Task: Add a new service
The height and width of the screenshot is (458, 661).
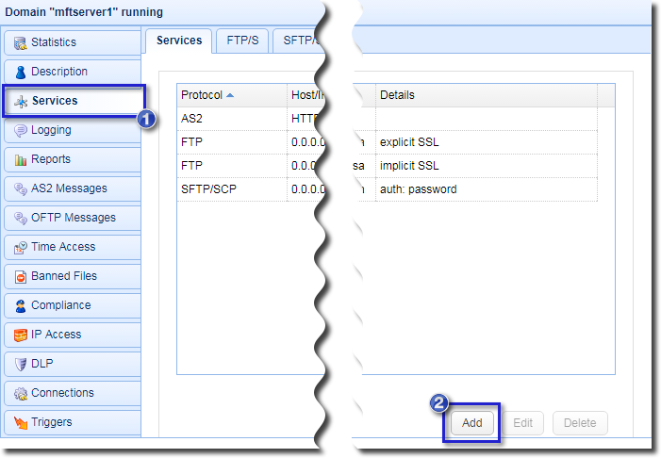Action: [472, 423]
